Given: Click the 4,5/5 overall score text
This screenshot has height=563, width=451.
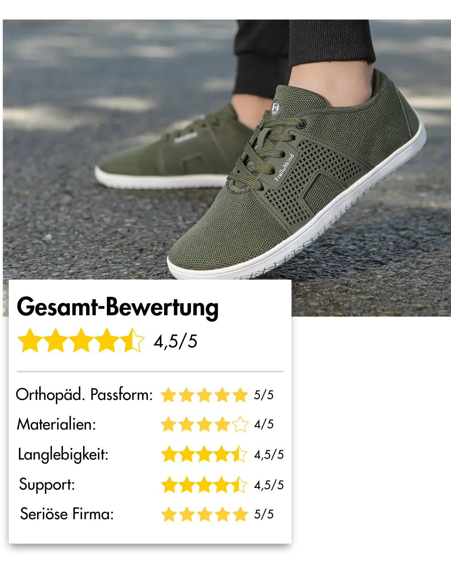Looking at the screenshot, I should [x=175, y=341].
